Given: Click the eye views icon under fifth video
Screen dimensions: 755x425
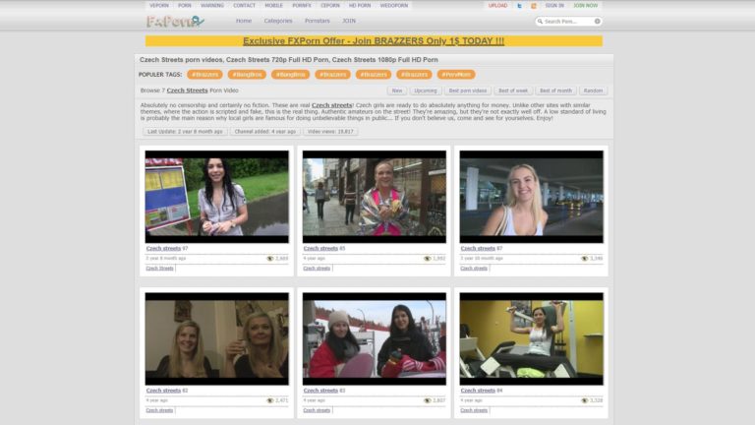Looking at the screenshot, I should (x=427, y=400).
